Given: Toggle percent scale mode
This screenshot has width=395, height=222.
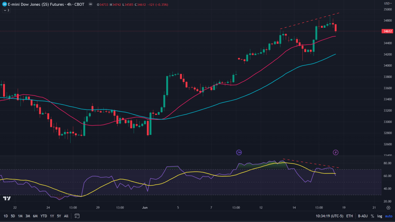Looking at the screenshot, I should [372, 216].
